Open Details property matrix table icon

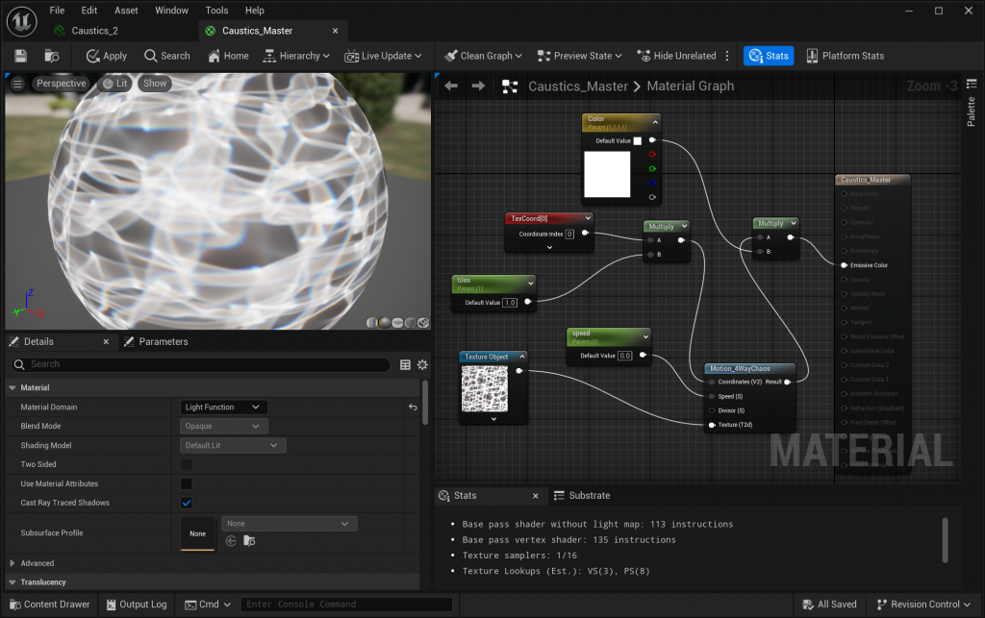[405, 364]
